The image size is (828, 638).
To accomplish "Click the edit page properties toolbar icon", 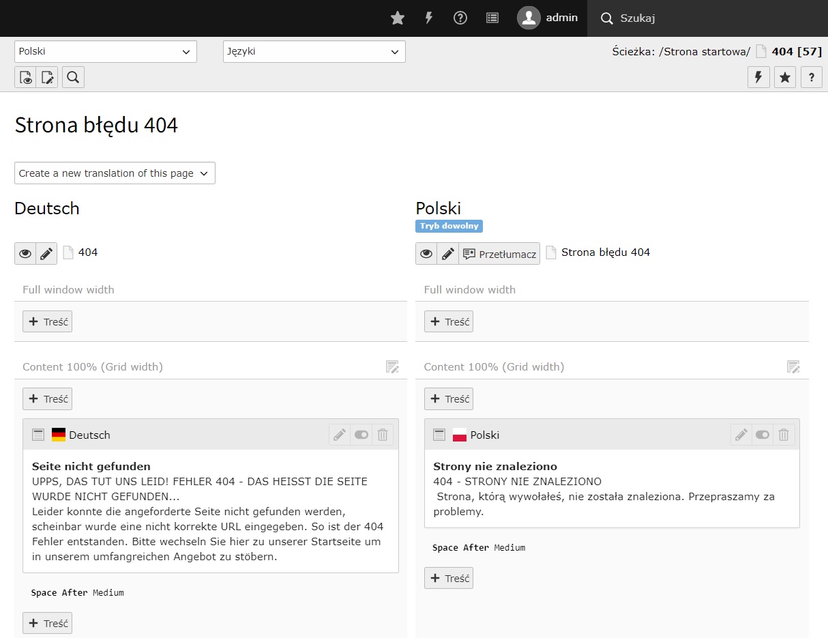I will click(x=47, y=78).
